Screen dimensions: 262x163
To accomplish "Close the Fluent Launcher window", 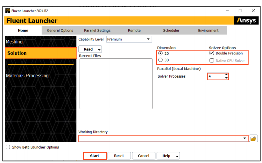I will coord(253,11).
